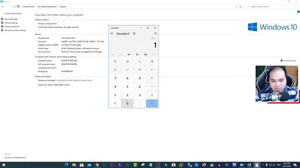300x168 pixels.
Task: Click the 7 key in Calculator
Action: (x=115, y=78)
